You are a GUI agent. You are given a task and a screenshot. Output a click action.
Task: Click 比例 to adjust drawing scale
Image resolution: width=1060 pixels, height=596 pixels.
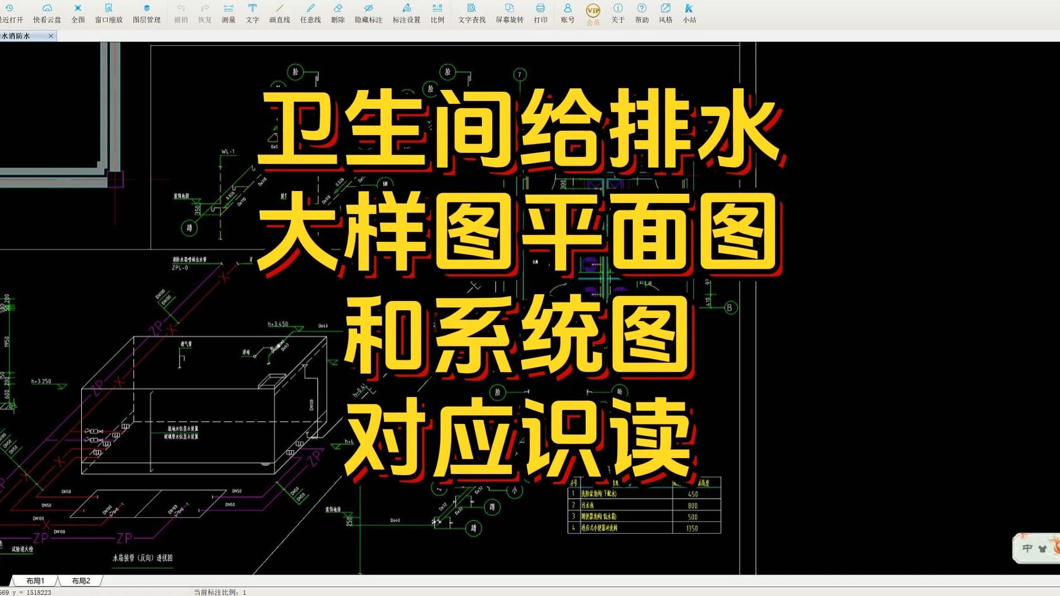437,12
